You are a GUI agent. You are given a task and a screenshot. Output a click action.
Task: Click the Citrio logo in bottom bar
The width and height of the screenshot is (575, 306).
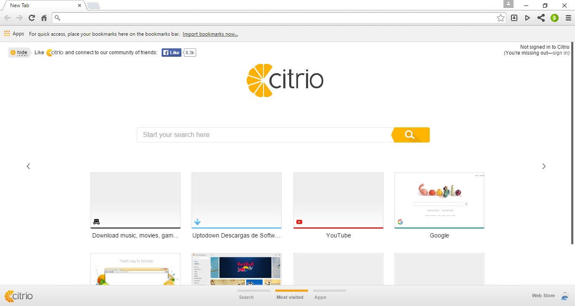pos(19,296)
